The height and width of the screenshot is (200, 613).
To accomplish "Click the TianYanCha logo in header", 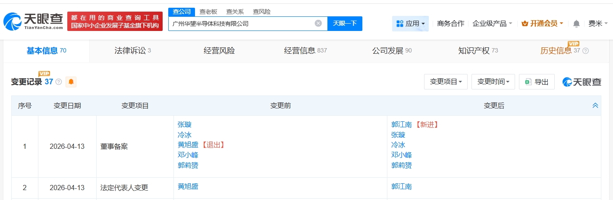I will pos(33,21).
